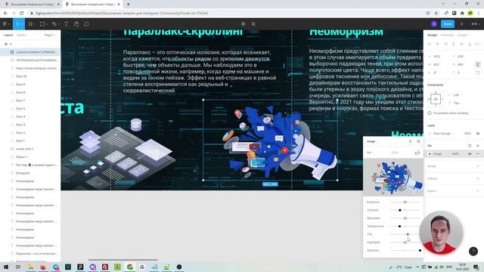Image resolution: width=484 pixels, height=272 pixels.
Task: Open Fill mode dropdown in Image popup
Action: 370,153
